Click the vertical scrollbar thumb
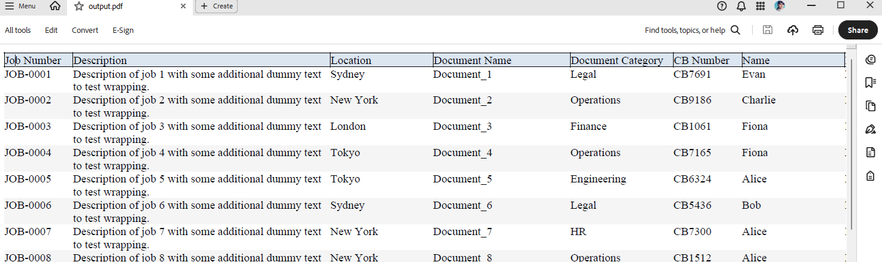882x262 pixels. 851,144
